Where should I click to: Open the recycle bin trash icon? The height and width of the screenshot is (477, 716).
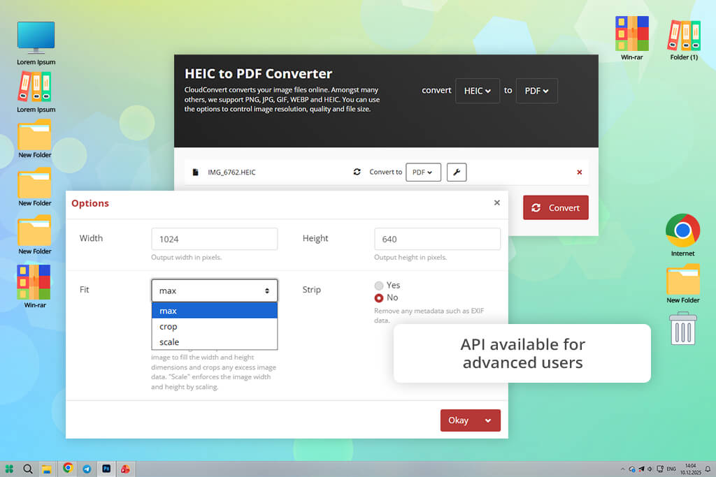click(x=683, y=328)
